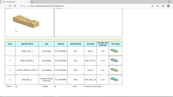Viewport: 173px width, 97px height.
Task: Click the Checker label
Action: 46,86
